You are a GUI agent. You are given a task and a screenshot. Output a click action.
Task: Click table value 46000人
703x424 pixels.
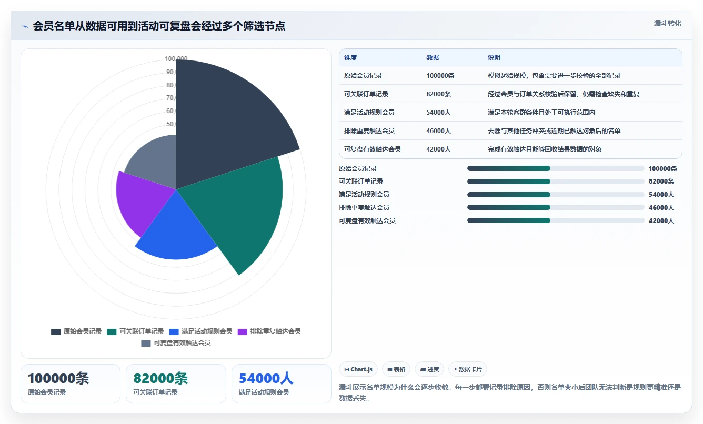439,131
